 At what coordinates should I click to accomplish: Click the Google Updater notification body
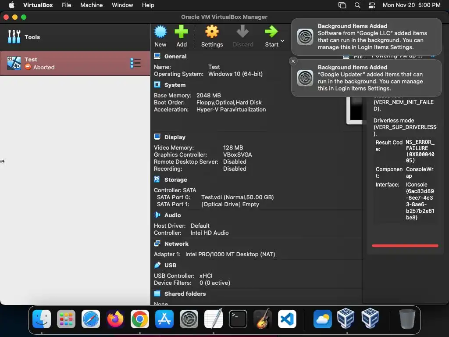point(366,78)
